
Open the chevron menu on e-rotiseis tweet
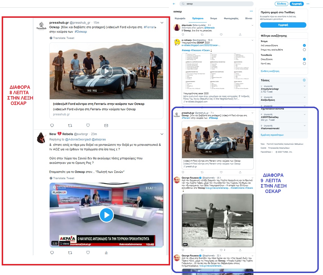[252, 40]
